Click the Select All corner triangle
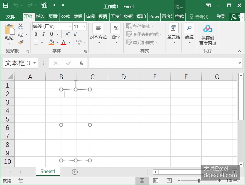Image resolution: width=245 pixels, height=185 pixels. click(x=10, y=77)
